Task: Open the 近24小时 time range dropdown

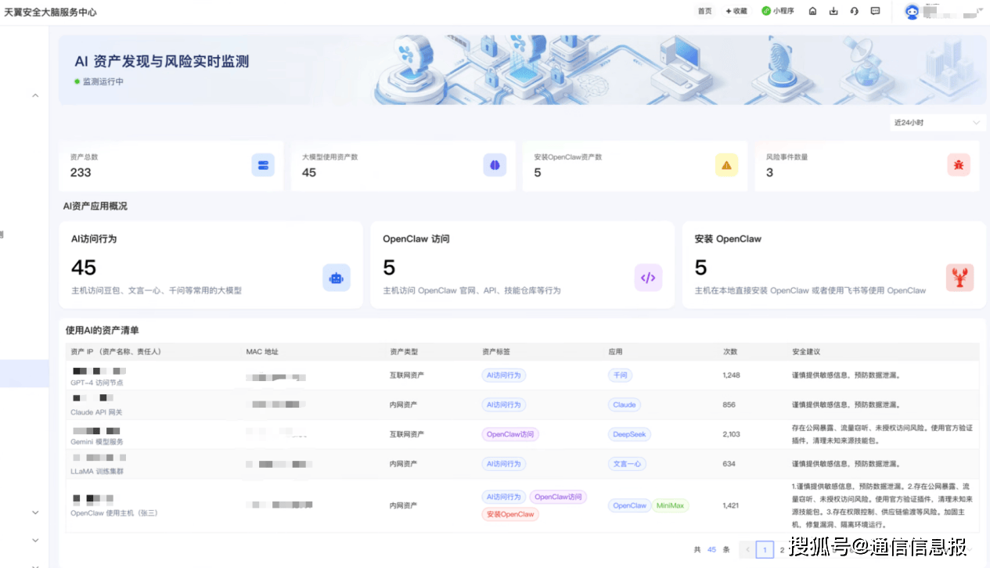Action: tap(937, 123)
